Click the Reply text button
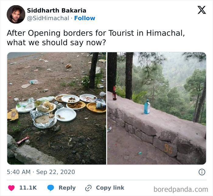 [67, 188]
